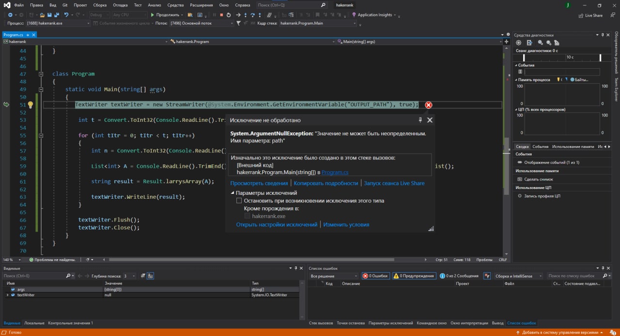This screenshot has height=336, width=620.
Task: Click the Save All icon in toolbar
Action: (x=57, y=15)
